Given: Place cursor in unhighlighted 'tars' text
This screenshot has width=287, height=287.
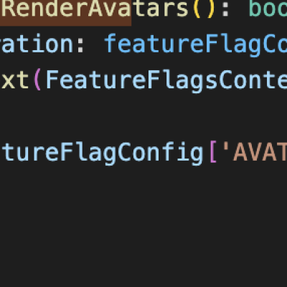Looking at the screenshot, I should pos(159,9).
